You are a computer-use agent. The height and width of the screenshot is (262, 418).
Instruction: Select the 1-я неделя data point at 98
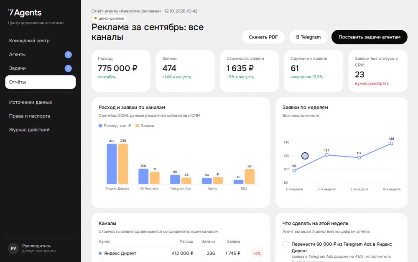[294, 170]
